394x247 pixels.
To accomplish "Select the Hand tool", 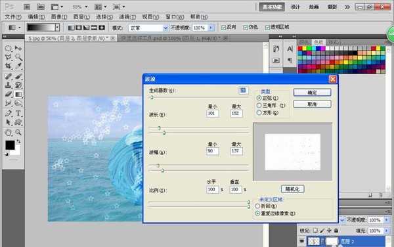I will pyautogui.click(x=9, y=132).
